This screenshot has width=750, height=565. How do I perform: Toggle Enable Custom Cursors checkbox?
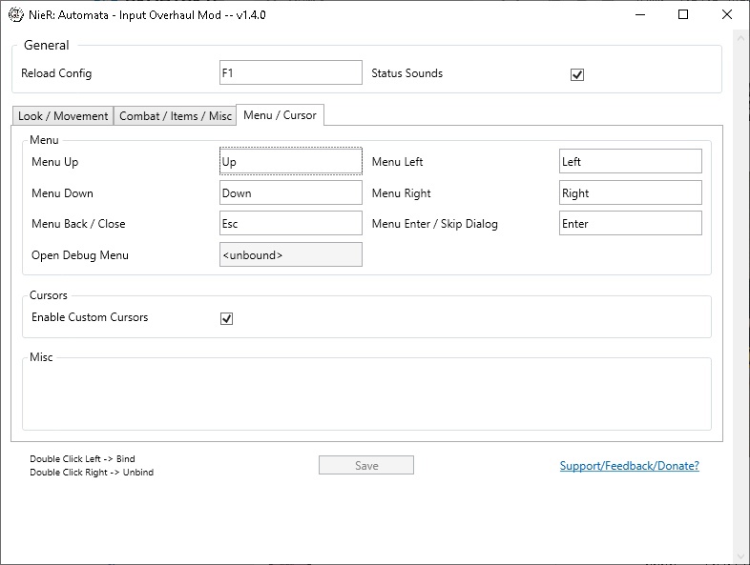pyautogui.click(x=226, y=318)
